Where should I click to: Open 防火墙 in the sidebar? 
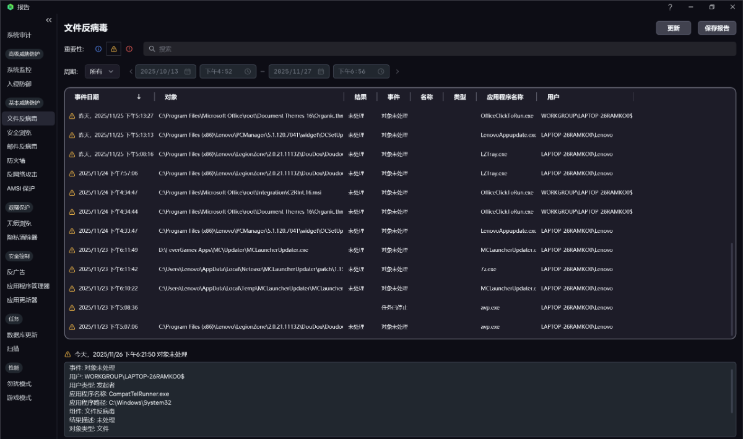(17, 160)
